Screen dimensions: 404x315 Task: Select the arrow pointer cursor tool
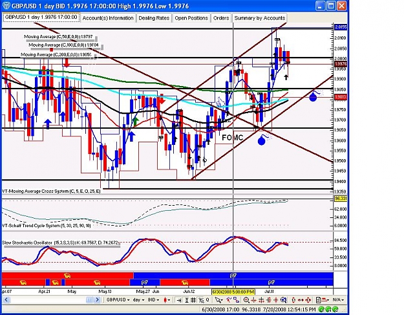coord(218,300)
